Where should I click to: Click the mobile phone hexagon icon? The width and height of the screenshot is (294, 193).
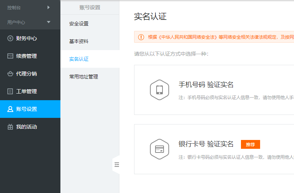coord(160,90)
